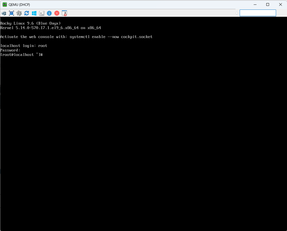Click the 'Password:' prompt line
The width and height of the screenshot is (287, 231).
(10, 50)
